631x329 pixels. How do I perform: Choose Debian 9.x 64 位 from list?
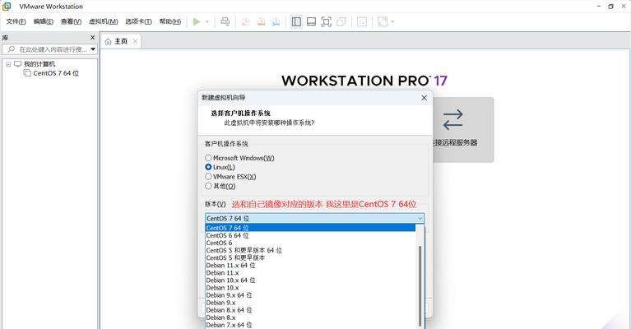pos(310,295)
